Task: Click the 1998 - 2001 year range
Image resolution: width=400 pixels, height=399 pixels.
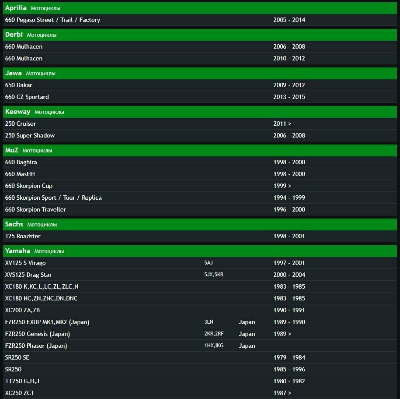Action: pyautogui.click(x=289, y=236)
